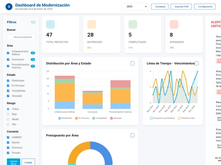
Task: Uncheck Planificado estado filter
Action: click(8, 81)
